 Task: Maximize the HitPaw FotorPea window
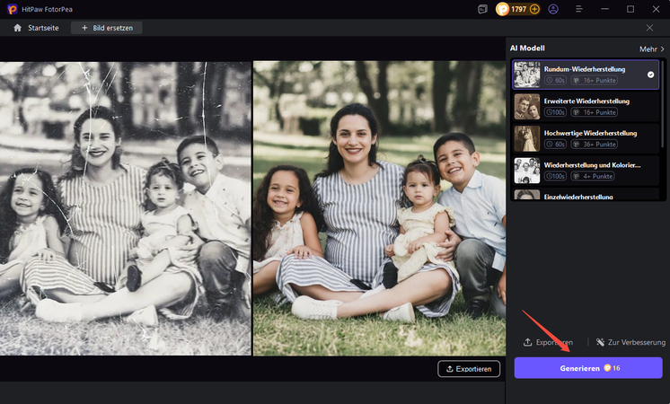click(x=630, y=9)
